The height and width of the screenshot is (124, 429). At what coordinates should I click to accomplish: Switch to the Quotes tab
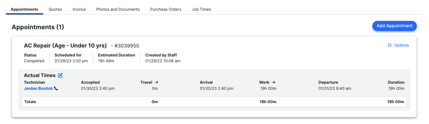coord(55,9)
